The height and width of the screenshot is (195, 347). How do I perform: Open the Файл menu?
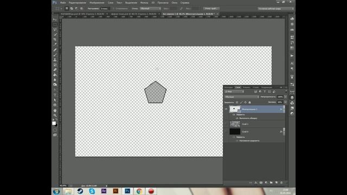(x=63, y=3)
